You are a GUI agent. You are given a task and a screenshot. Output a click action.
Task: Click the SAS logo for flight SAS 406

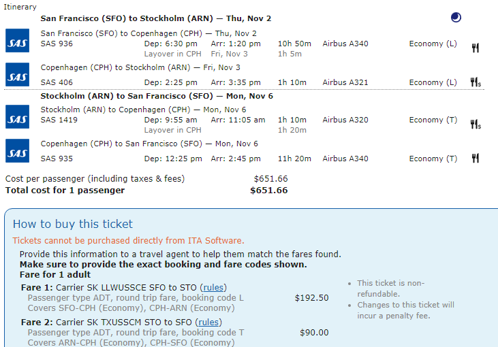coord(18,75)
